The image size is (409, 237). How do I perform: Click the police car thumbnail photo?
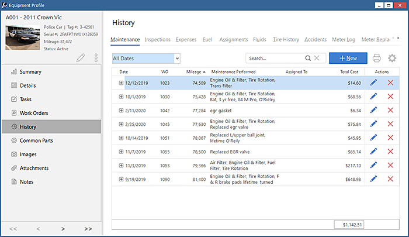(23, 37)
